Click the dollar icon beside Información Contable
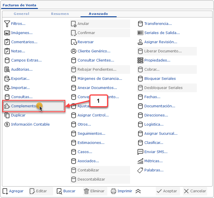This screenshot has width=214, height=198. (7, 124)
